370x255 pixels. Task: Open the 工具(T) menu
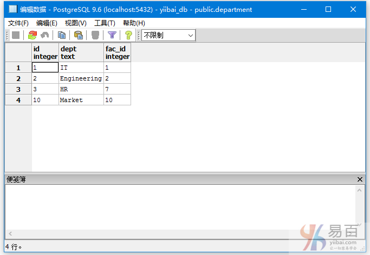105,23
